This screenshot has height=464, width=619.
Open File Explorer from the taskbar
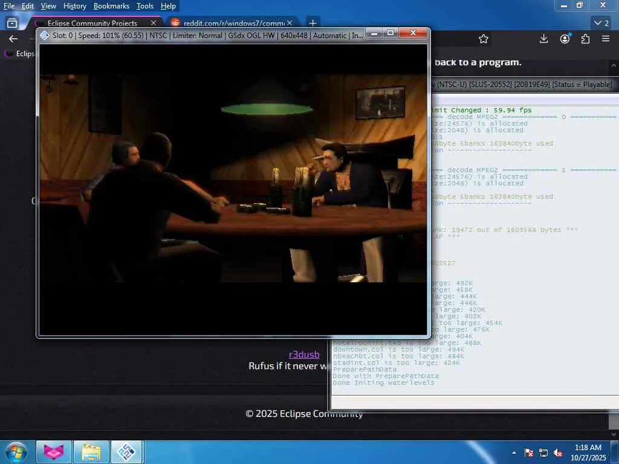click(x=91, y=452)
